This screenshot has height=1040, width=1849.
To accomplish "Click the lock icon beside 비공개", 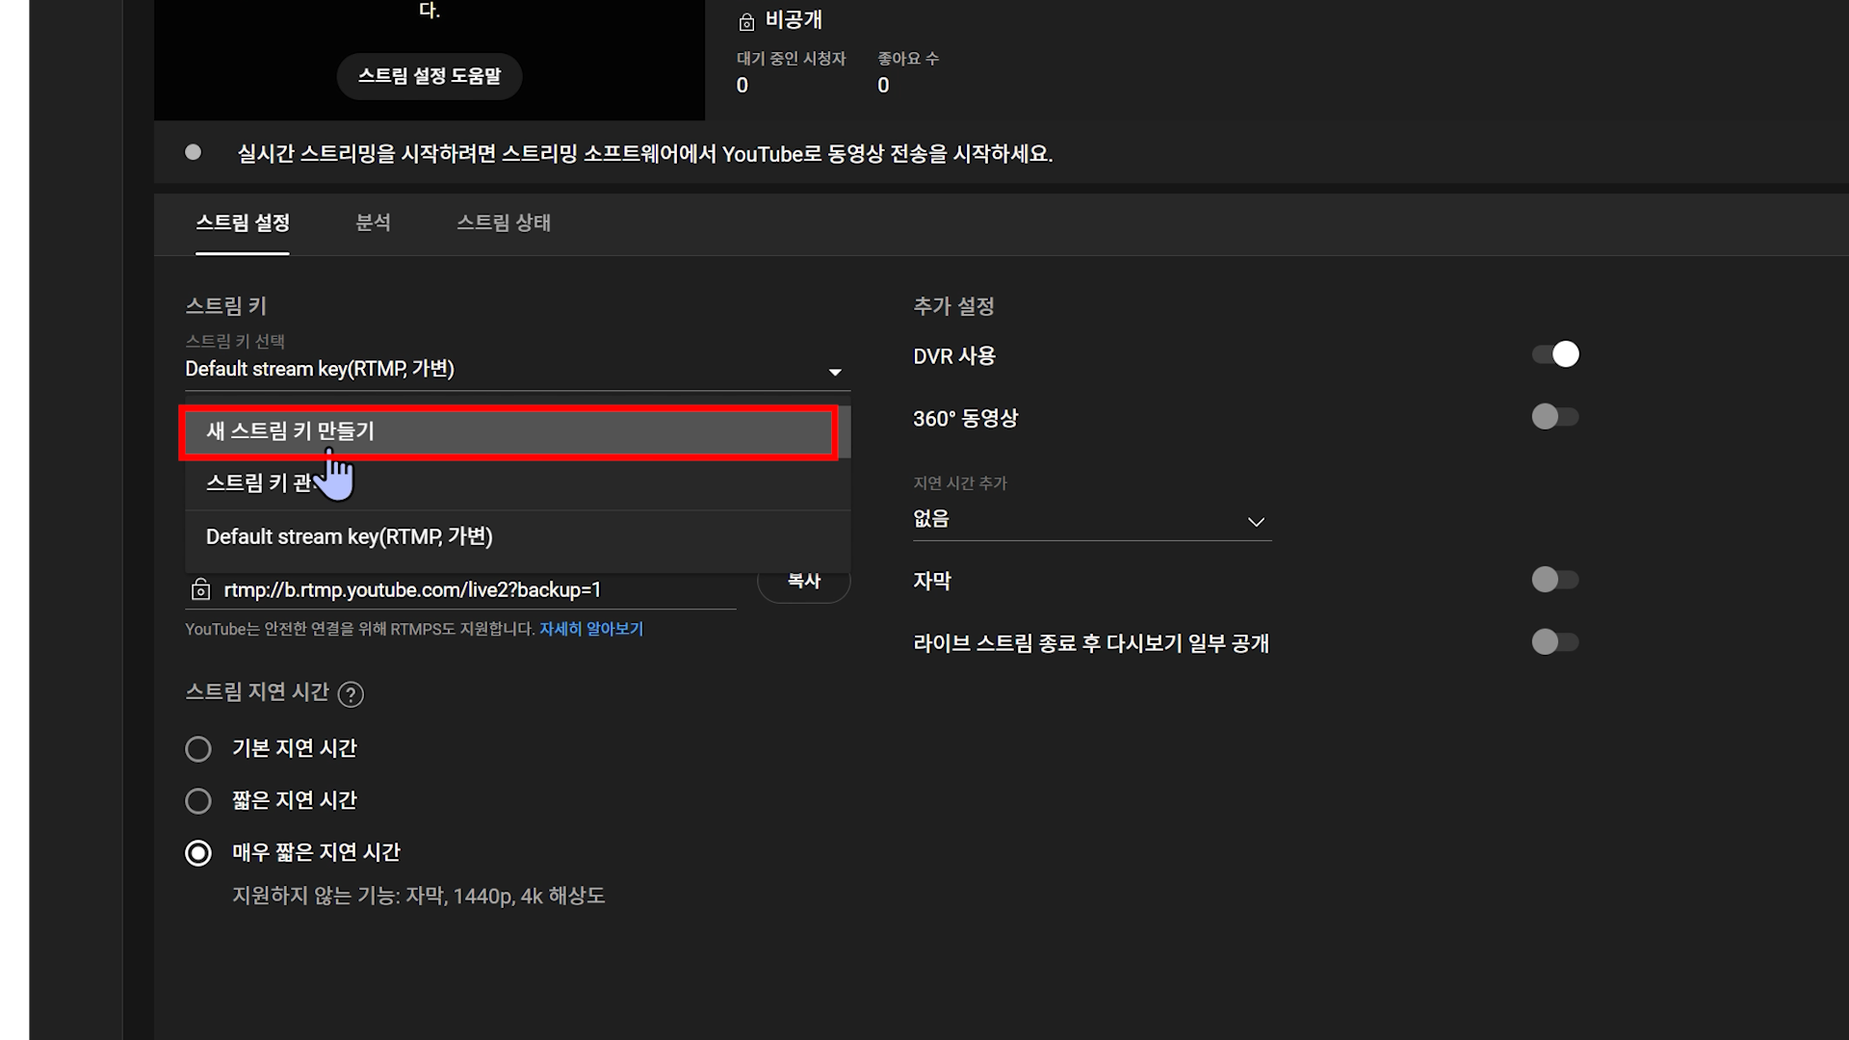I will [x=746, y=21].
